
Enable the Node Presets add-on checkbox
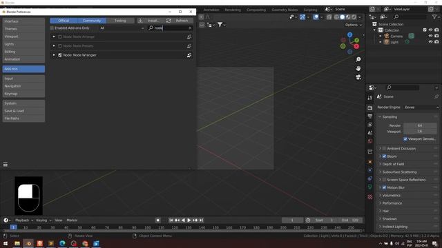coord(60,46)
